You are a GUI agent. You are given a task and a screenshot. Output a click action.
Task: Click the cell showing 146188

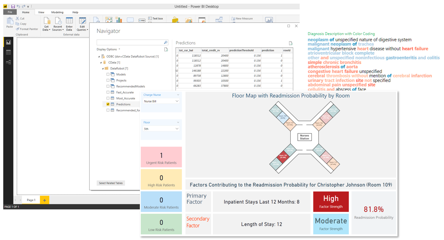(x=190, y=71)
